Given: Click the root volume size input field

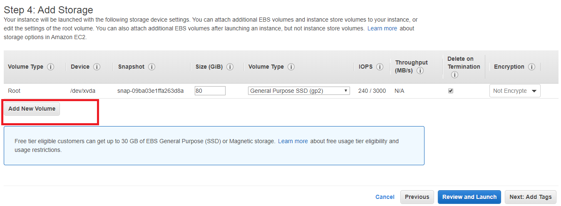Looking at the screenshot, I should [x=210, y=91].
